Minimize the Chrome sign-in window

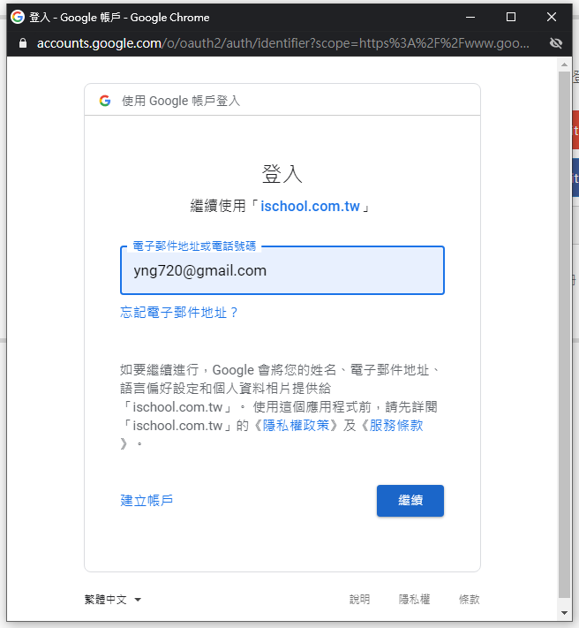470,17
